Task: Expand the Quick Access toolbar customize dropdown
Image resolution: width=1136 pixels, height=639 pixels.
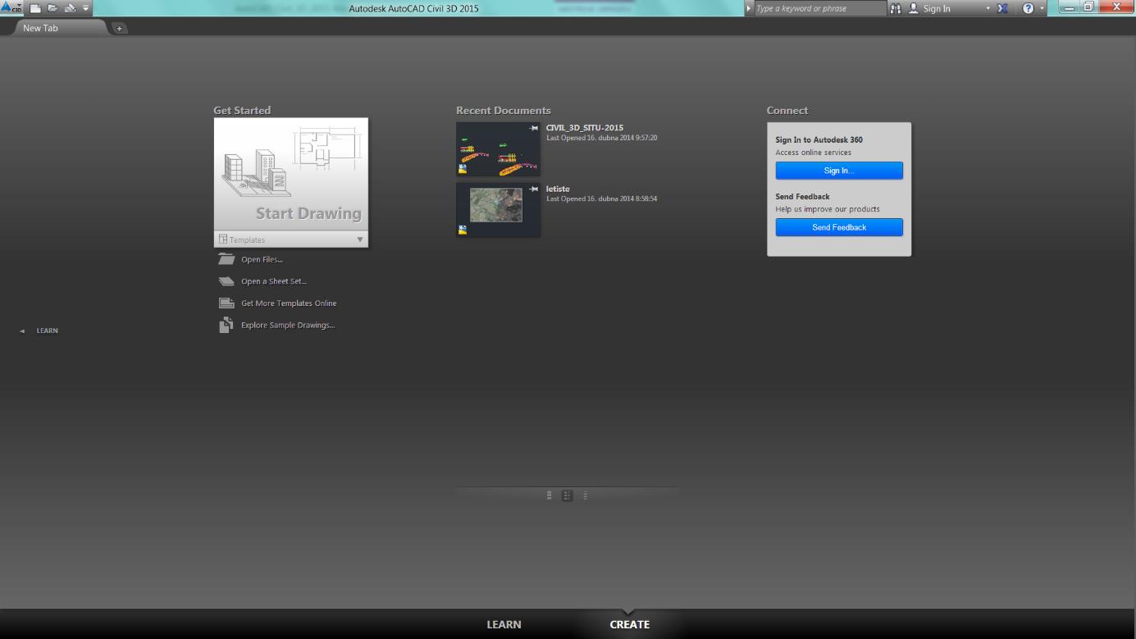Action: point(85,8)
